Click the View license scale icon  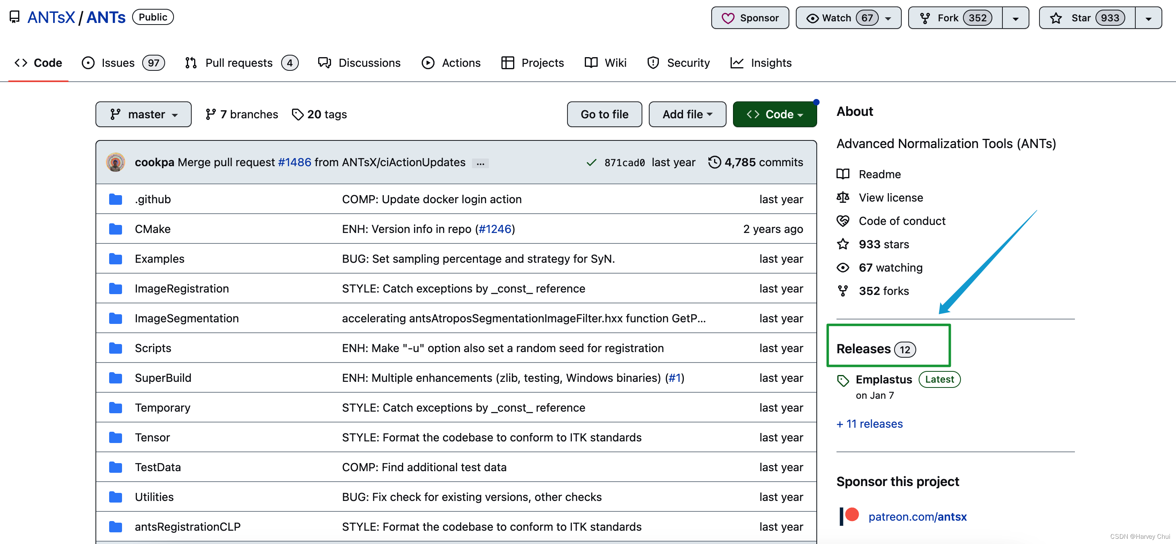pos(843,198)
